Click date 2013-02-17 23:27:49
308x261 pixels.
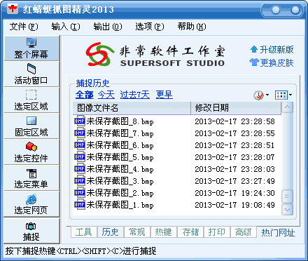[x=234, y=181]
